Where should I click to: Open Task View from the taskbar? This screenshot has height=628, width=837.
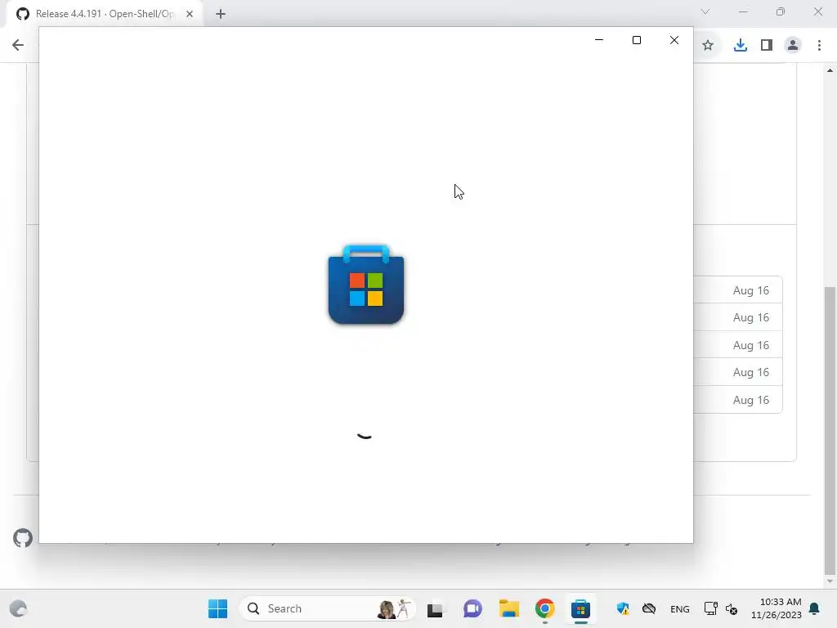(435, 608)
